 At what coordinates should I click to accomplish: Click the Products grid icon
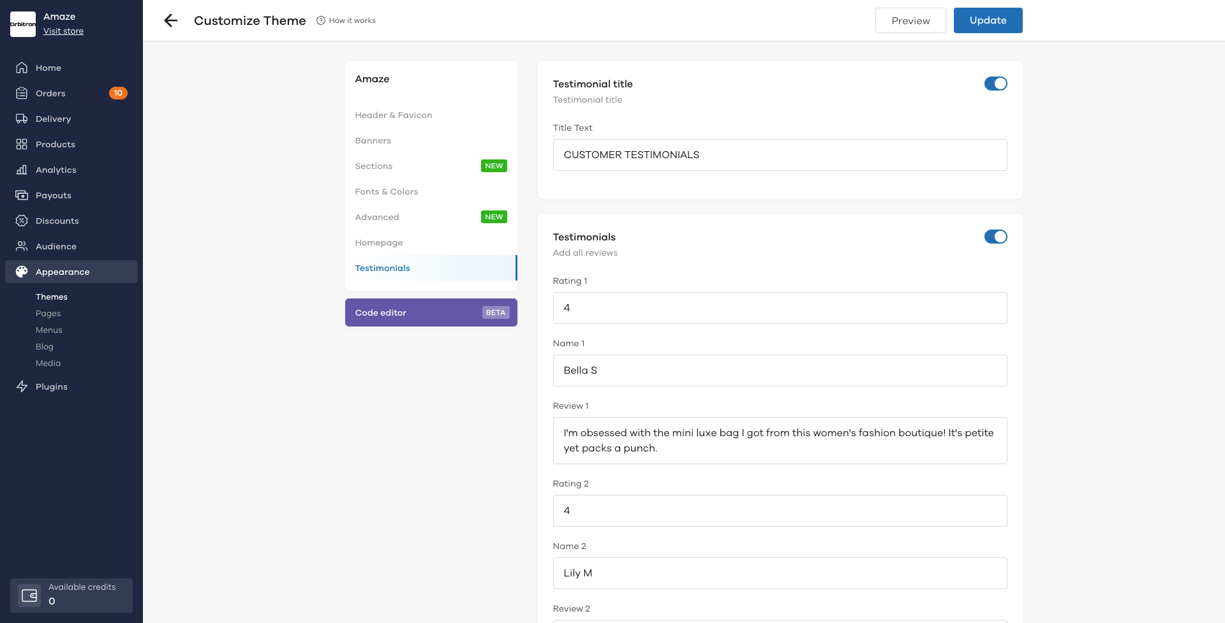(x=22, y=144)
